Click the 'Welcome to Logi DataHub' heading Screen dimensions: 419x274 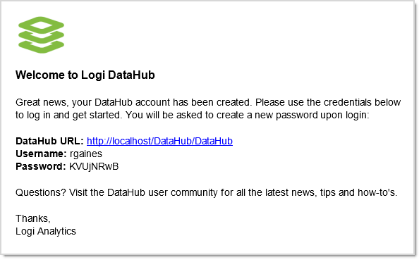[x=85, y=75]
